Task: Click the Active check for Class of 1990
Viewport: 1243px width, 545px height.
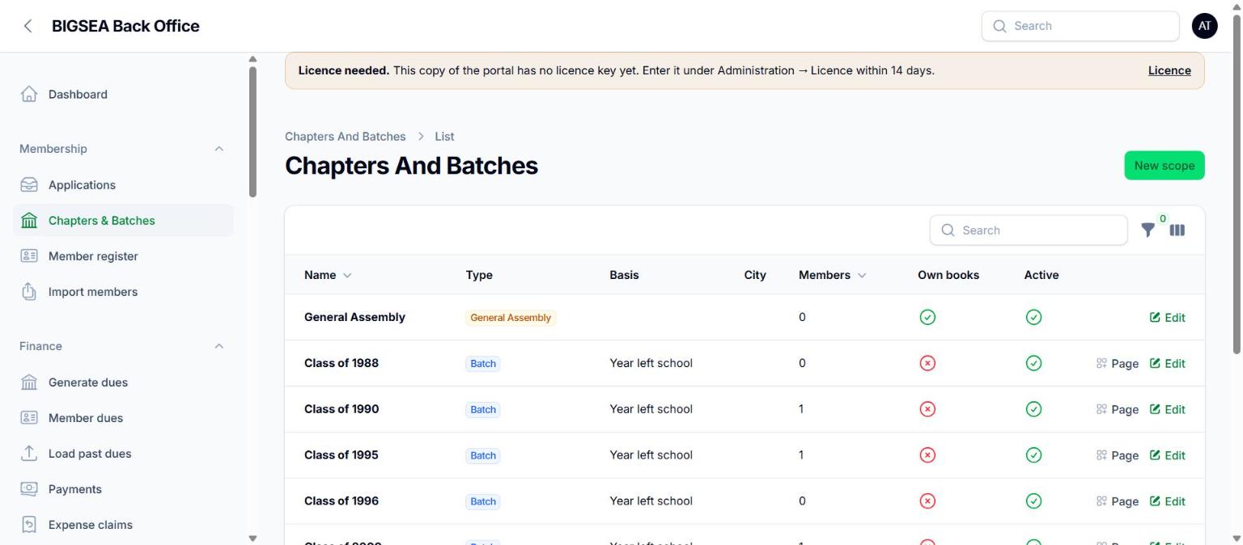Action: (1033, 410)
